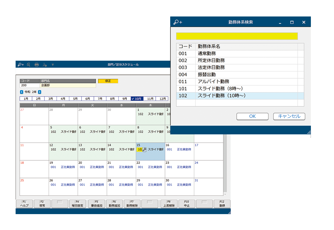Image resolution: width=334 pixels, height=230 pixels.
Task: Switch to the 4月 tab
Action: 63,99
